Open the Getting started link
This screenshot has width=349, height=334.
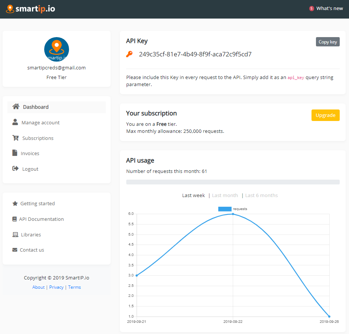coord(37,204)
